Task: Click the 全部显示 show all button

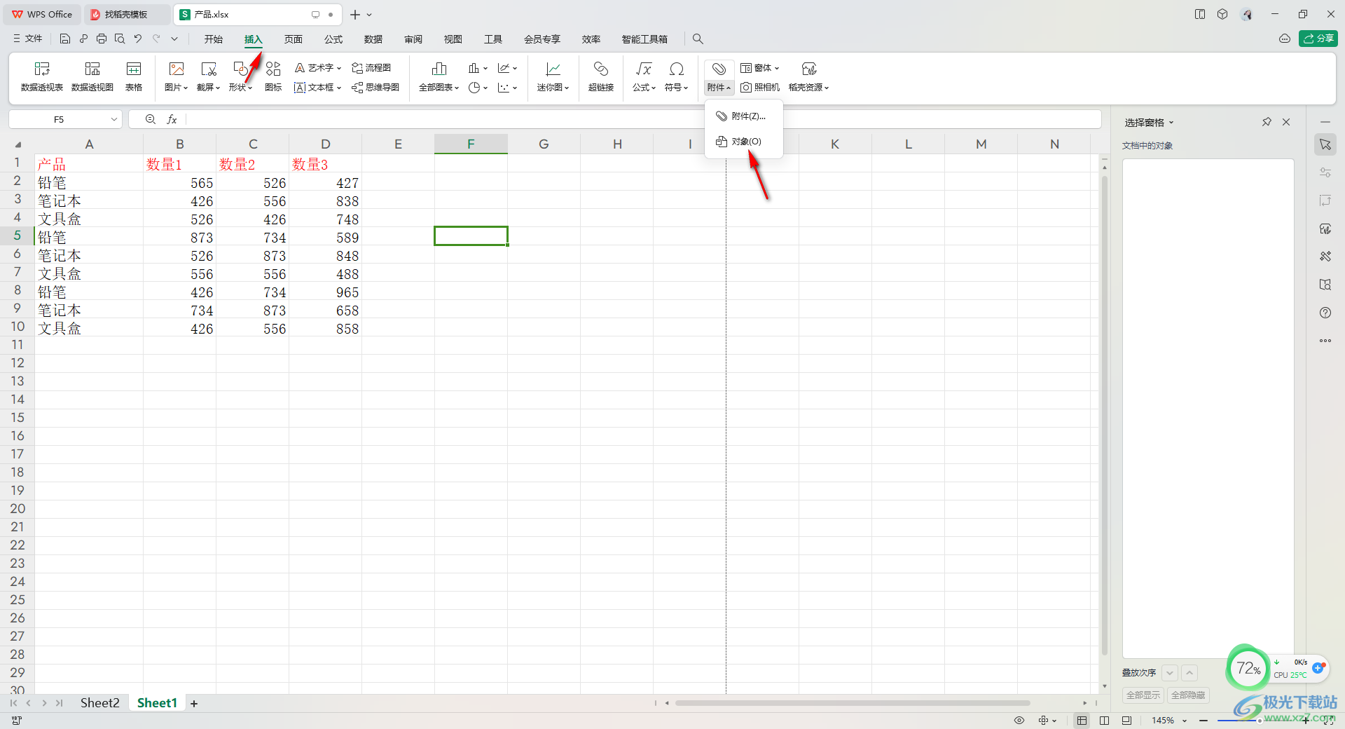Action: [1143, 695]
